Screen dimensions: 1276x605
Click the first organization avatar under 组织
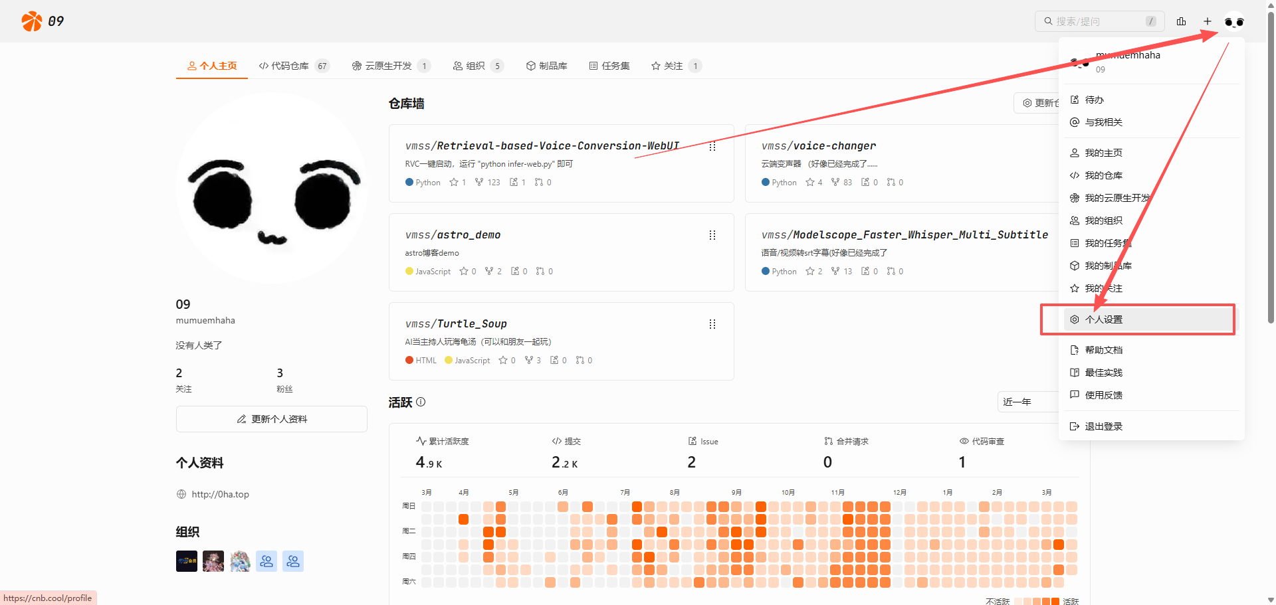pyautogui.click(x=186, y=561)
